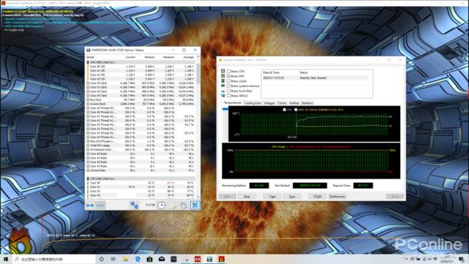Click the HWiNFO clock reset timer icon
The height and width of the screenshot is (264, 469).
161,205
